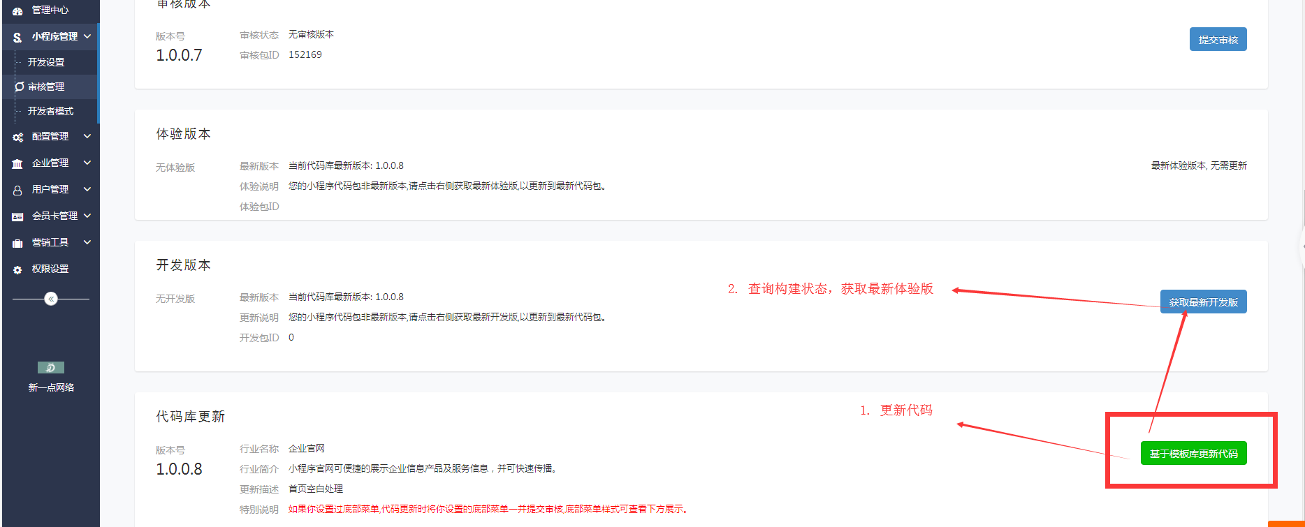Screen dimensions: 1305x527
Task: Open 开发者模式 submenu item
Action: [x=50, y=111]
